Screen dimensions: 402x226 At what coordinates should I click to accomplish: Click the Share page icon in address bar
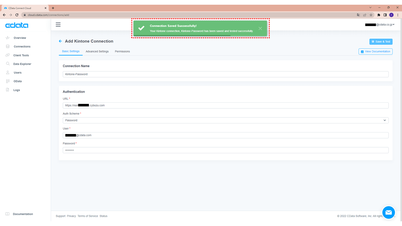(365, 15)
